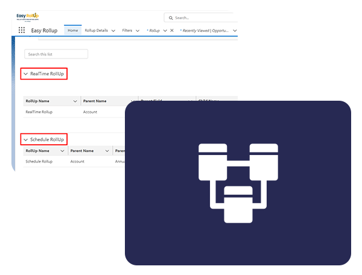Close the Rollup tab with X
Screen dimensions: 362x275
(172, 30)
